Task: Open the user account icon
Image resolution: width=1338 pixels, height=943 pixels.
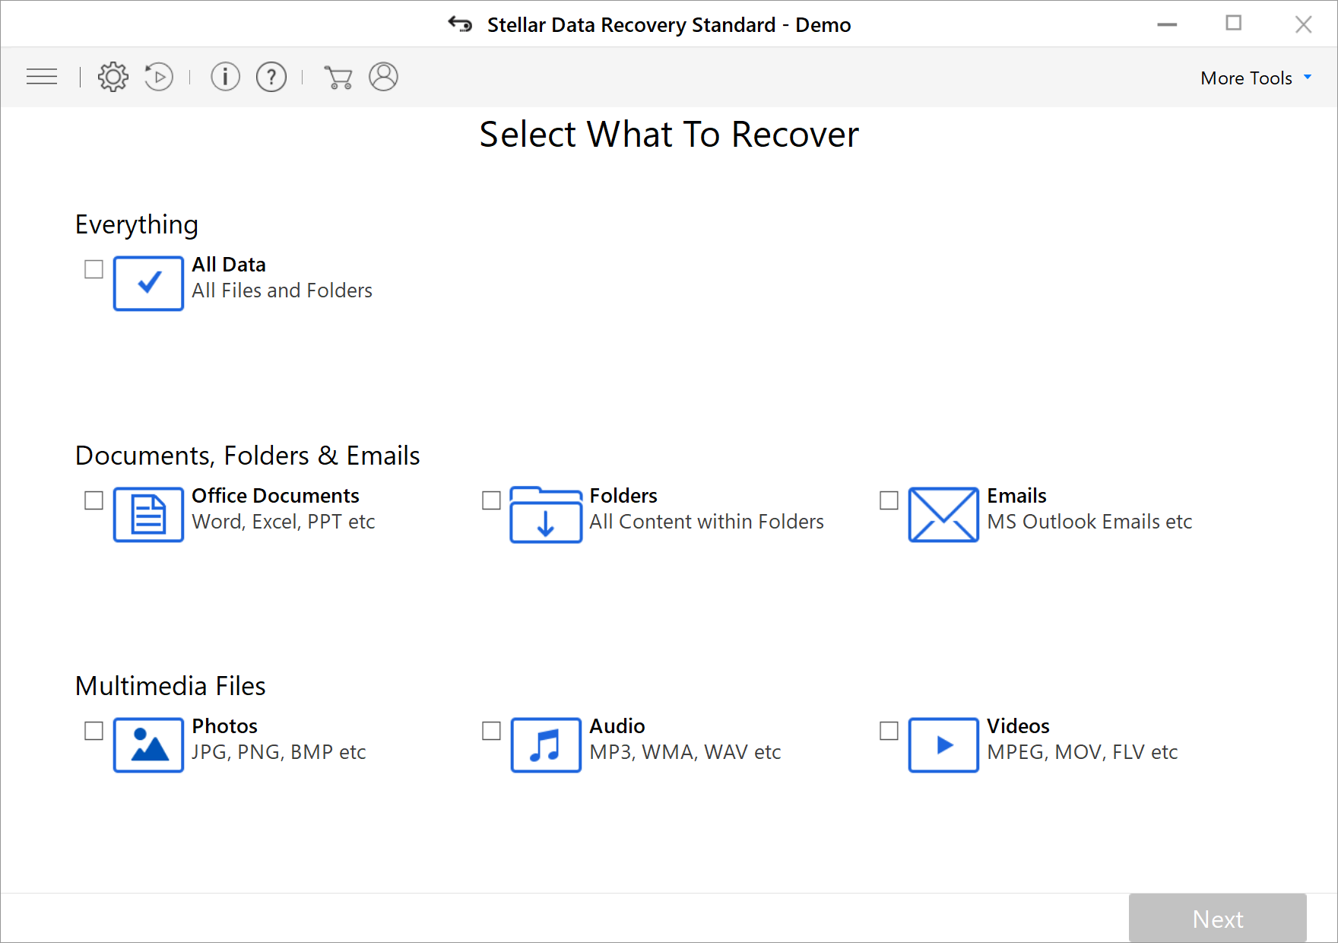Action: click(384, 77)
